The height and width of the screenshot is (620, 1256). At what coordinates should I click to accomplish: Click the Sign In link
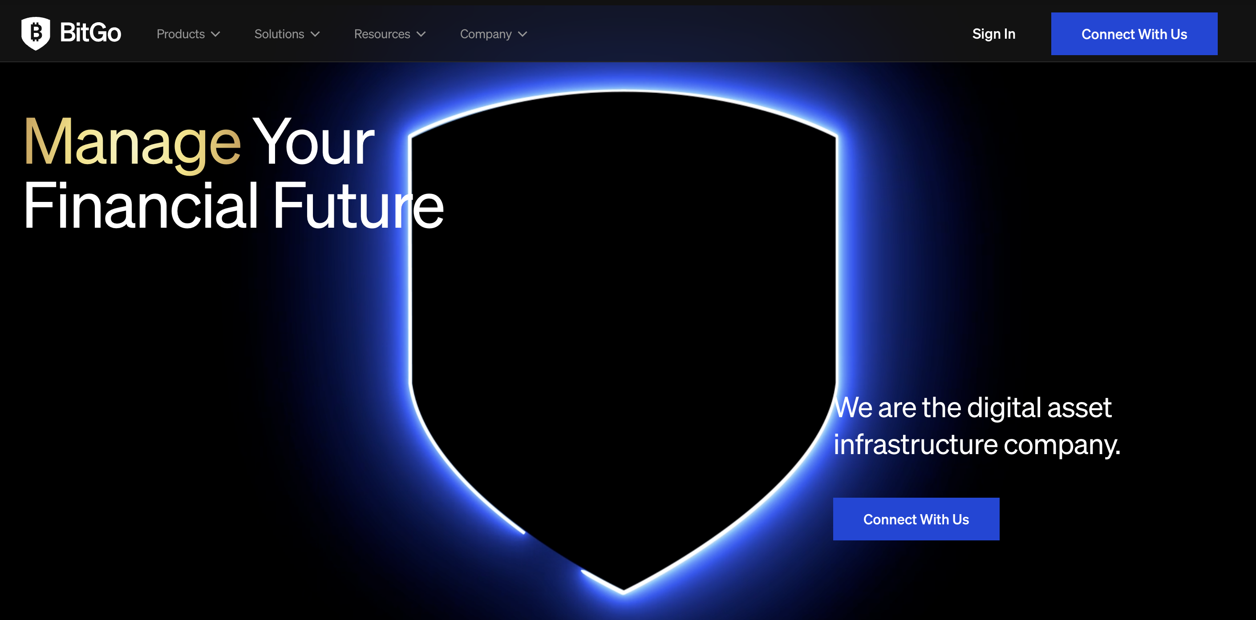[994, 34]
